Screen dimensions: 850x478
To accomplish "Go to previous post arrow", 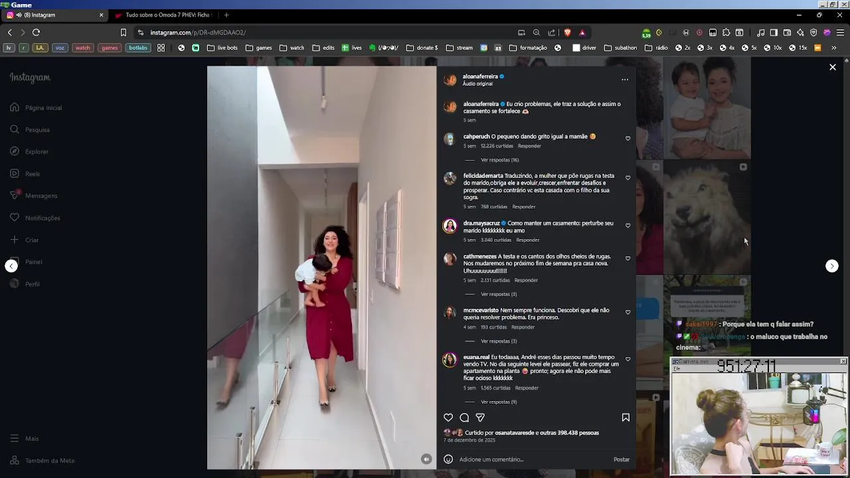I will (x=11, y=266).
